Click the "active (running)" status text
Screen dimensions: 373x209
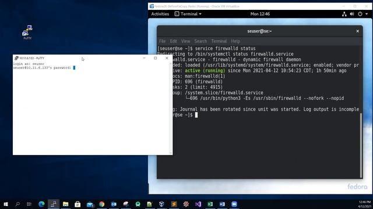(205, 71)
